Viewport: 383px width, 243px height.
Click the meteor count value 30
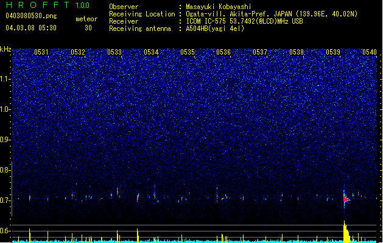(88, 28)
